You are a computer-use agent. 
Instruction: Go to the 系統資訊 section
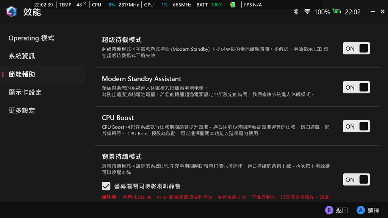pos(22,56)
